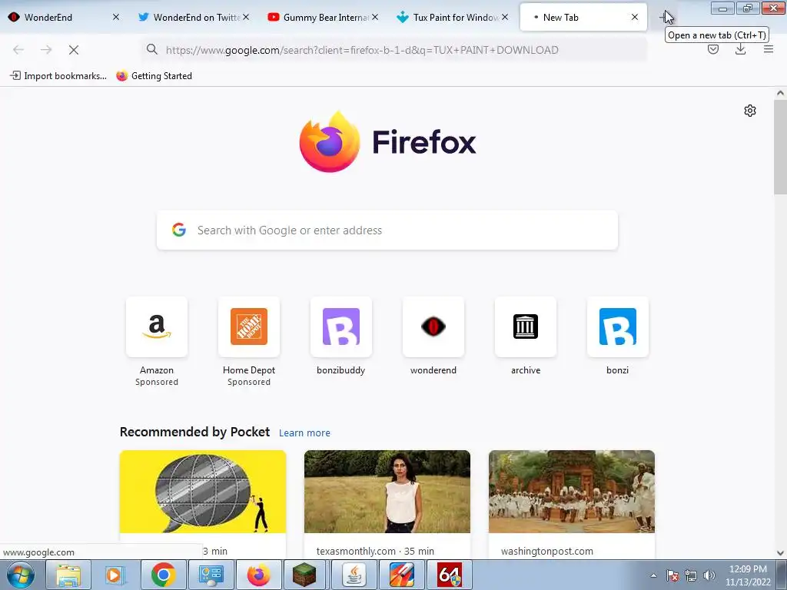Viewport: 787px width, 590px height.
Task: Go back to previous page arrow
Action: point(18,50)
